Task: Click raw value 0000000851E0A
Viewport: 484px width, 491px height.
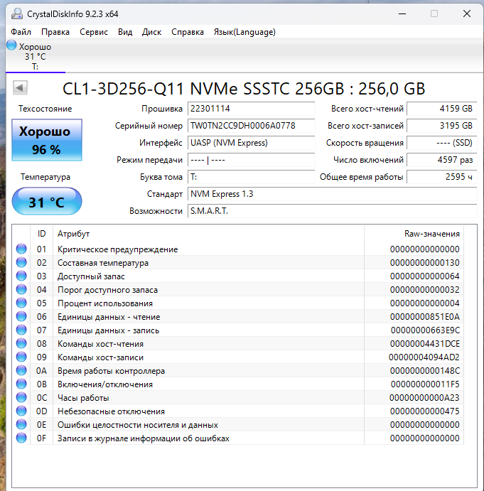Action: (x=425, y=317)
